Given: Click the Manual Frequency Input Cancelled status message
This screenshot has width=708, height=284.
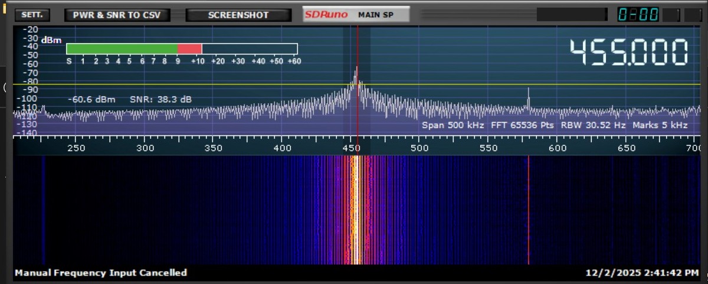Looking at the screenshot, I should coord(100,273).
